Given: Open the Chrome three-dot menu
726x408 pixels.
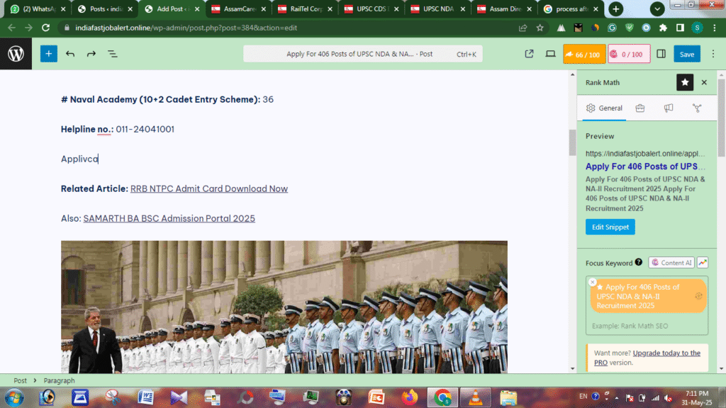Looking at the screenshot, I should [x=715, y=28].
